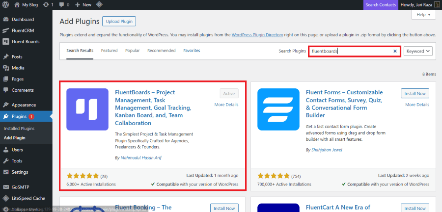Viewport: 442px width, 212px height.
Task: Visit author Shahjahan Jewel link
Action: point(327,150)
